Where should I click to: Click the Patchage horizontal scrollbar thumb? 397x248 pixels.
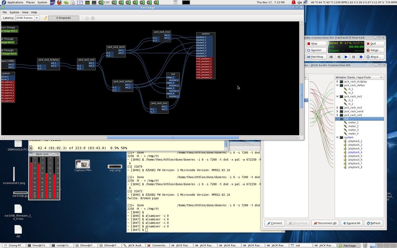tap(173, 138)
